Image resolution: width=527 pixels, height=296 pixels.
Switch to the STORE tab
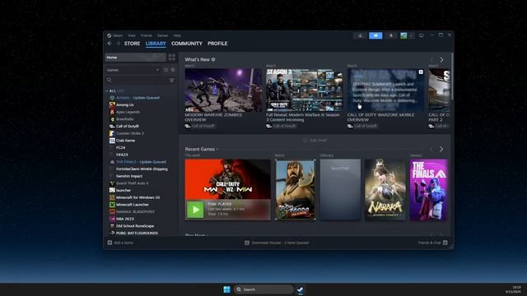(x=132, y=44)
